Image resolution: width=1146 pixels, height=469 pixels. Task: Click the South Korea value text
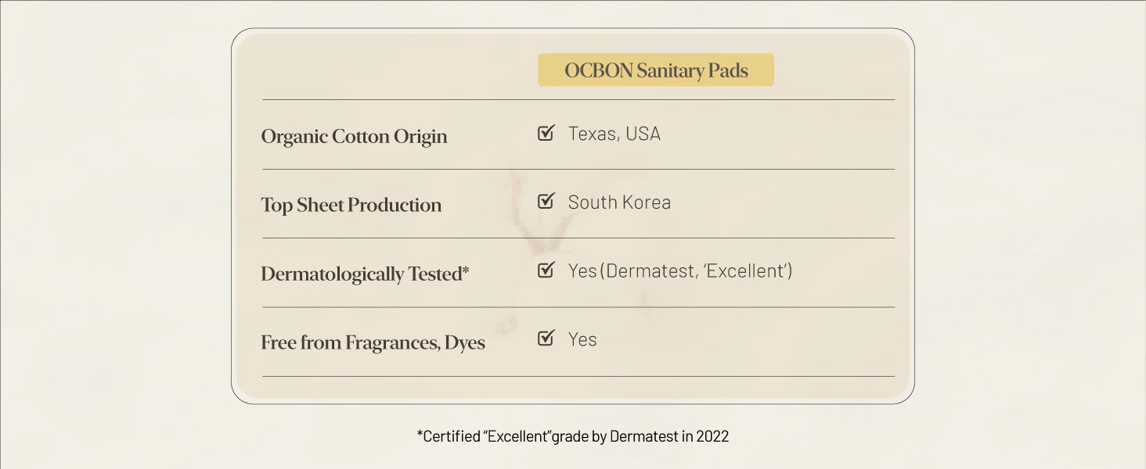pos(619,202)
